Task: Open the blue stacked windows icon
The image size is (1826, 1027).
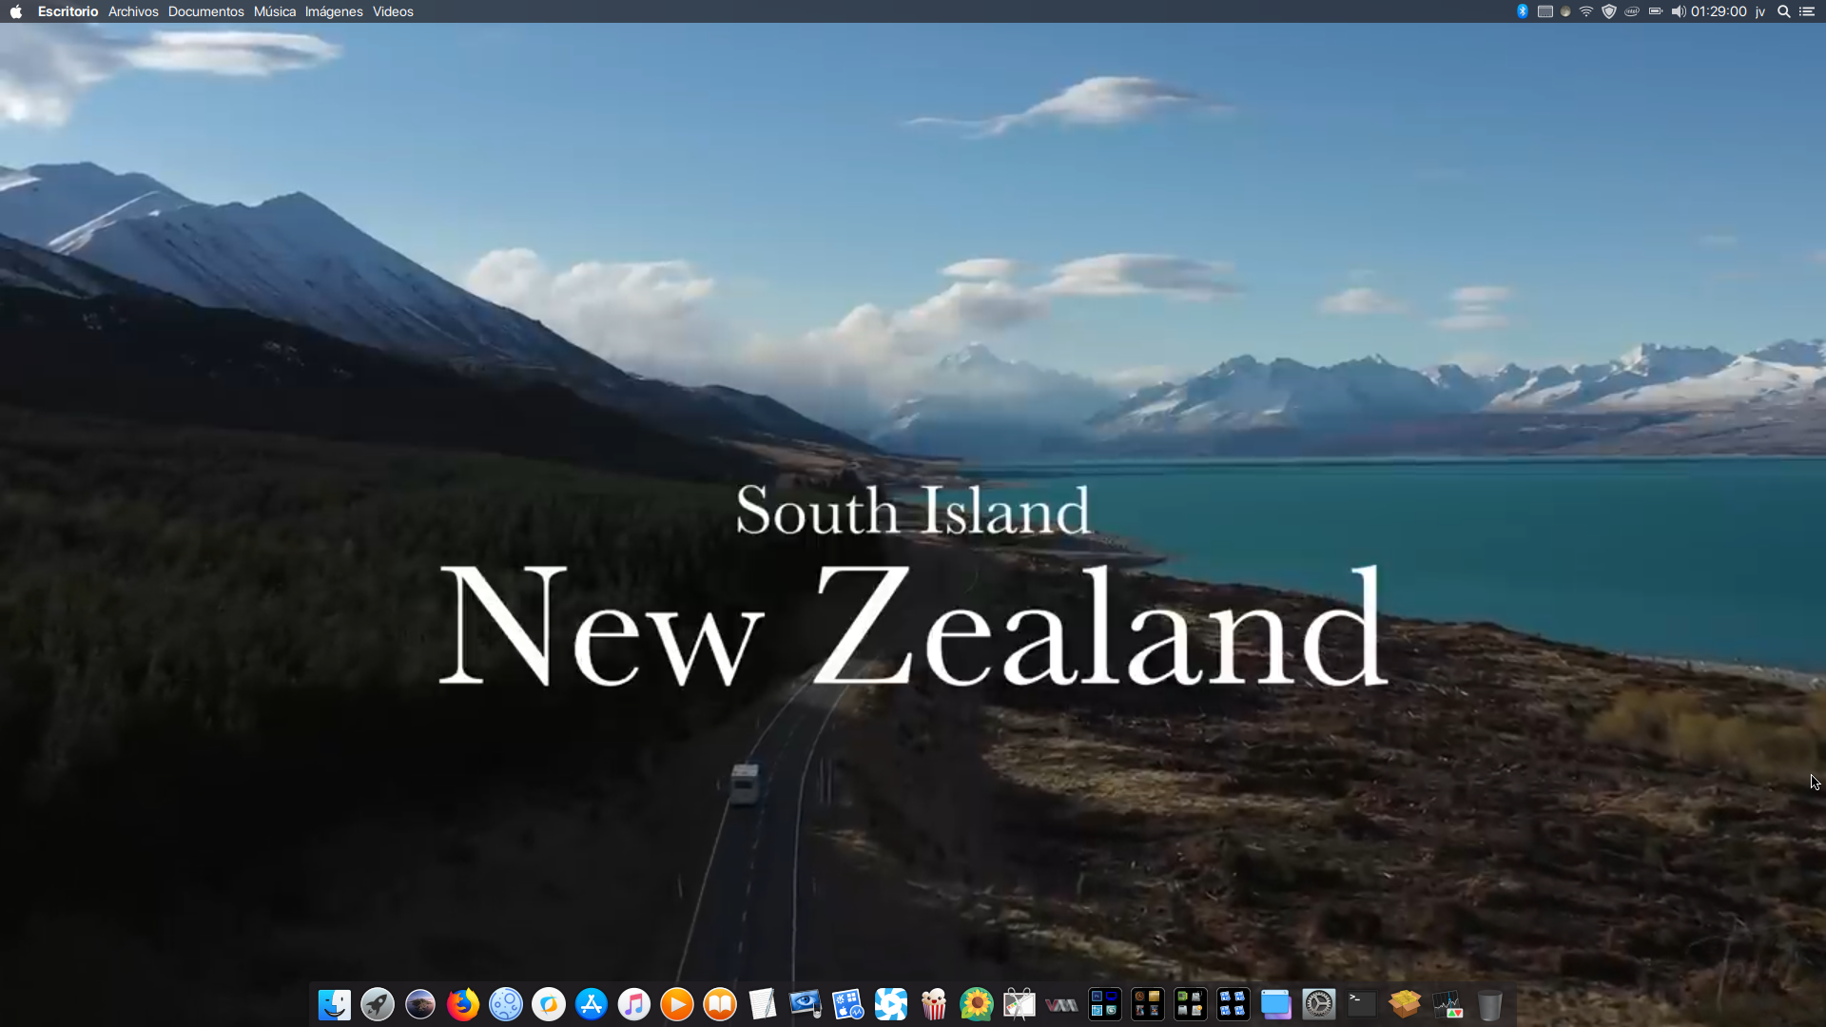Action: [1276, 1004]
